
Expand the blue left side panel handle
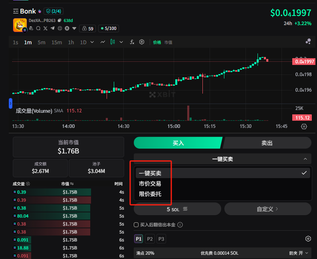click(x=10, y=103)
